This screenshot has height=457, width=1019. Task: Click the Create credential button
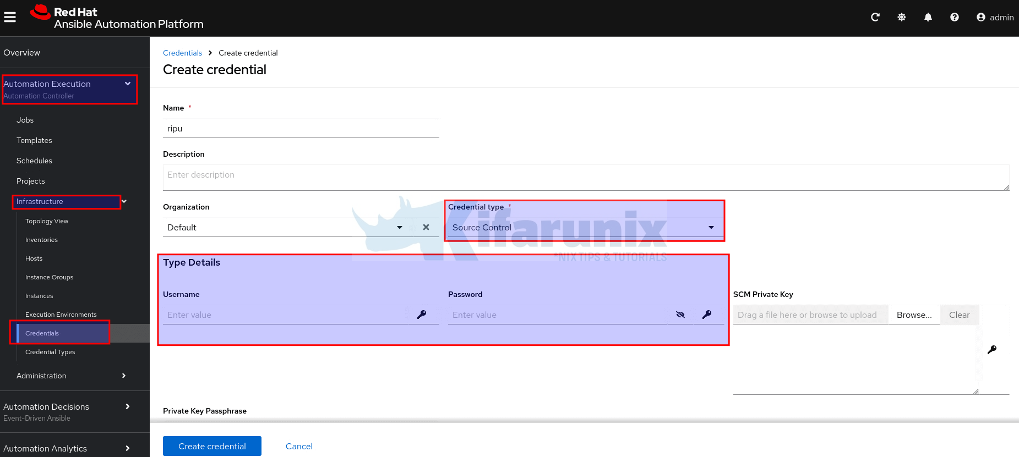pyautogui.click(x=212, y=446)
